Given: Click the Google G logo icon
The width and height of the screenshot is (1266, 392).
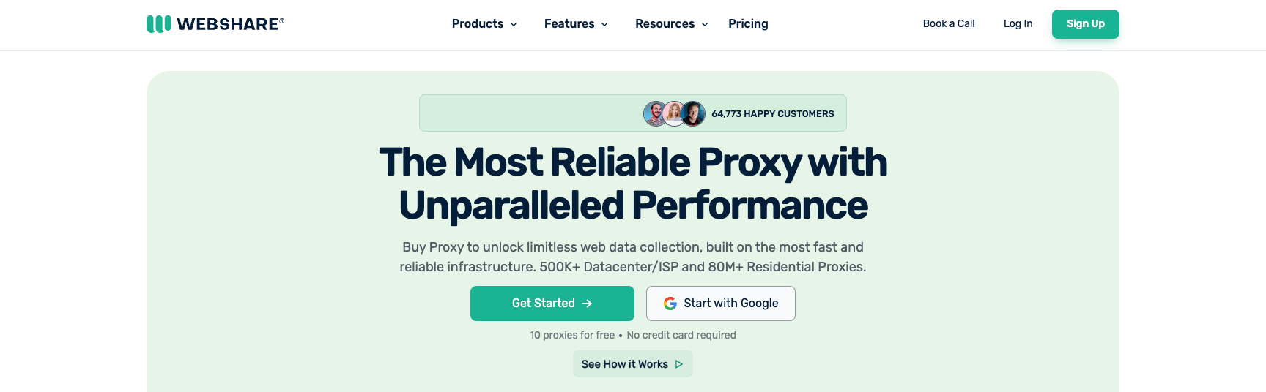Looking at the screenshot, I should pyautogui.click(x=670, y=304).
